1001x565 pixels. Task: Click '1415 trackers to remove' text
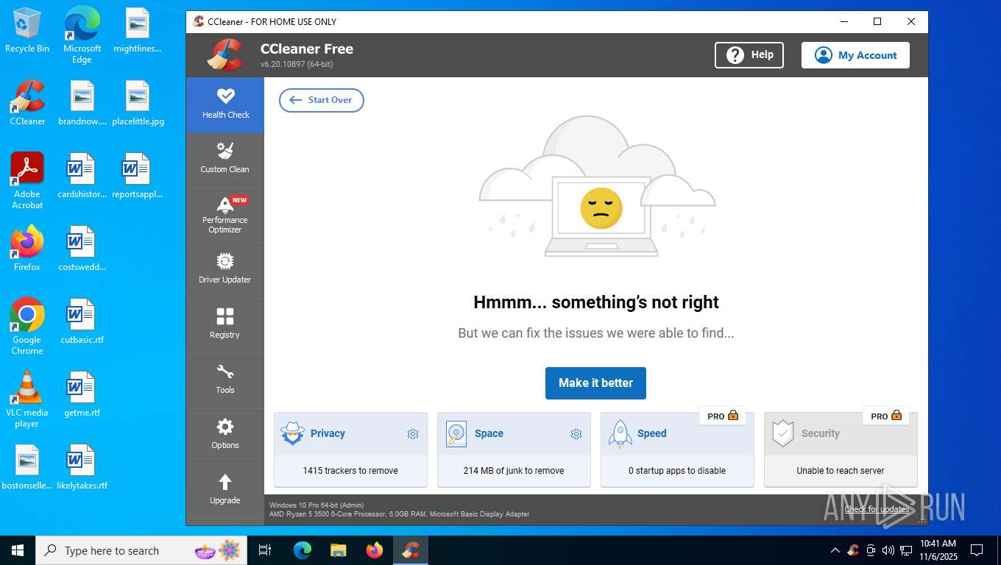click(x=350, y=471)
